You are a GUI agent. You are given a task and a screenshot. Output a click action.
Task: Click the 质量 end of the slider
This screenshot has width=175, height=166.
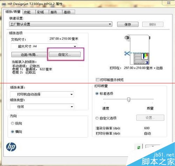150,108
